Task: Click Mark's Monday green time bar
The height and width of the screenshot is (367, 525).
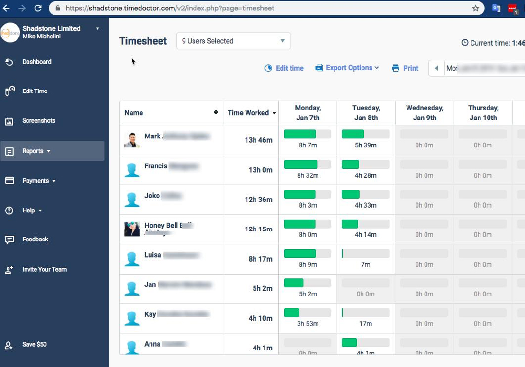Action: (300, 134)
